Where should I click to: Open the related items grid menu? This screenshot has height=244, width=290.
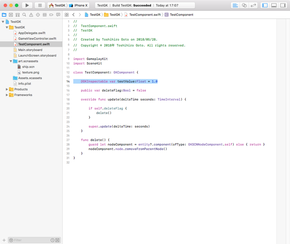coord(67,15)
